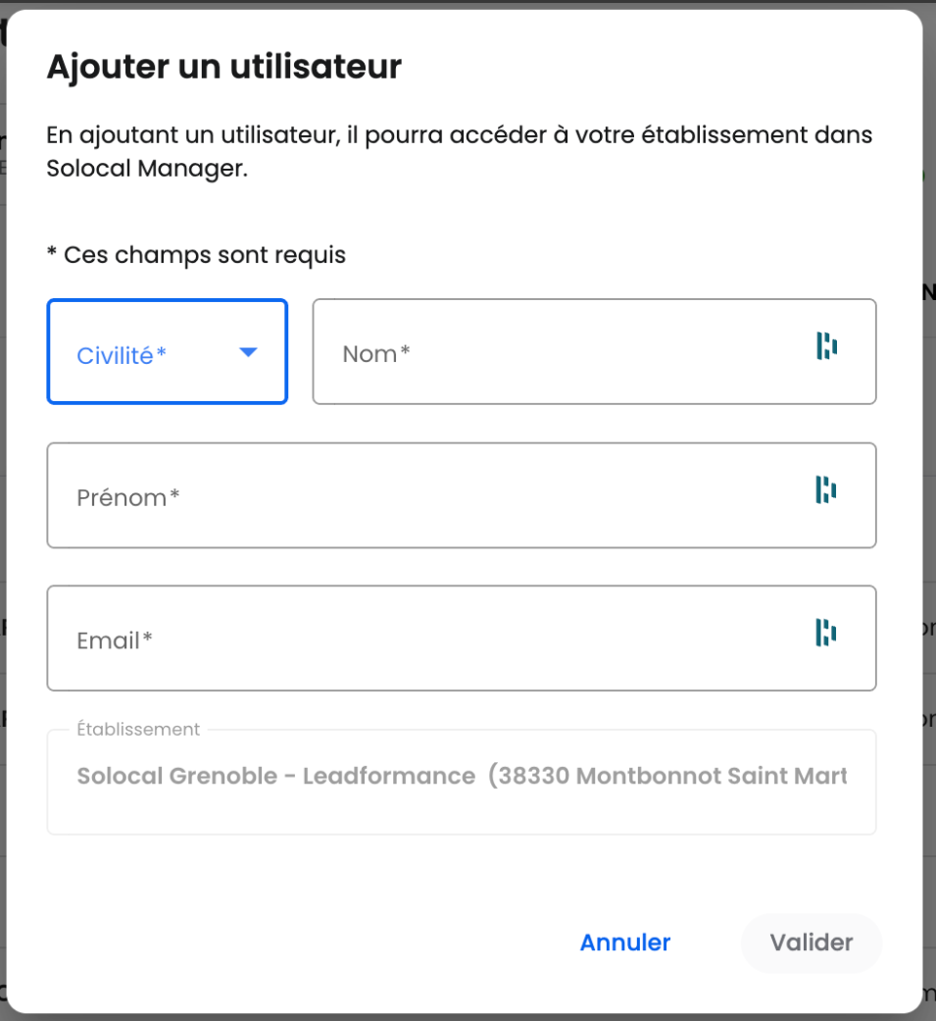This screenshot has width=936, height=1021.
Task: Click the "Email*" placeholder text
Action: tap(115, 640)
